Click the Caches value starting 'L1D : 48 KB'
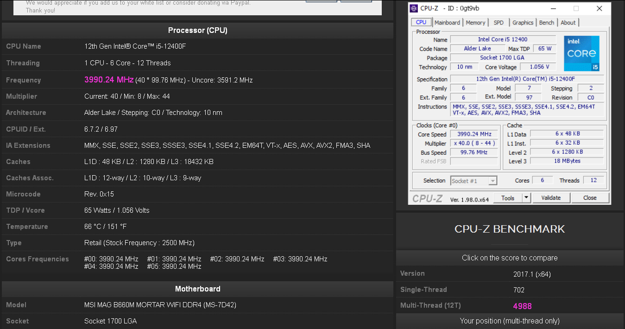Viewport: 625px width, 329px height. pyautogui.click(x=149, y=162)
